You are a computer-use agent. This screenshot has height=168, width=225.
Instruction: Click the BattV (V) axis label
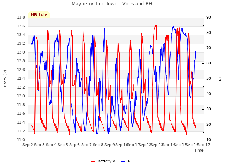5,78
